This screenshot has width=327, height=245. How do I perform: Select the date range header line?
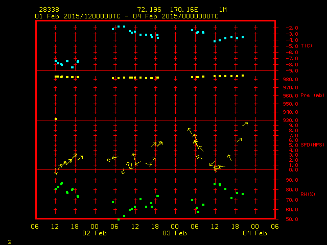[x=127, y=16]
